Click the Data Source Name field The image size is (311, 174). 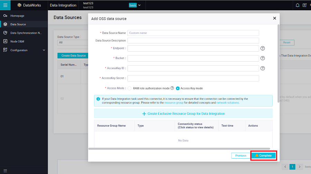pyautogui.click(x=193, y=33)
